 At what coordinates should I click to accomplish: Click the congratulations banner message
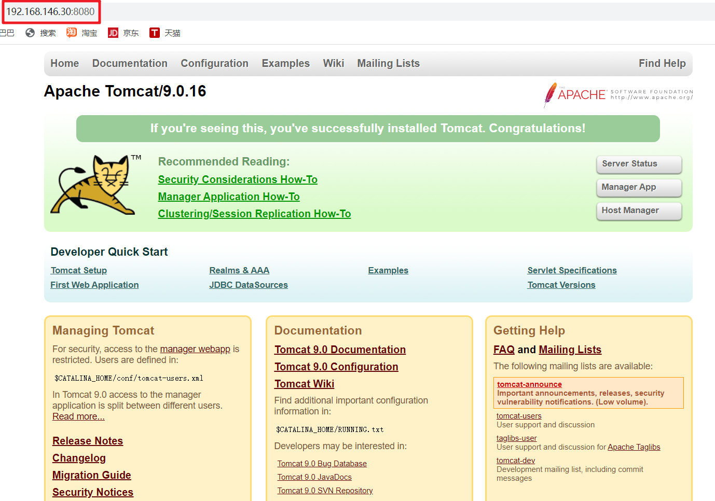point(368,129)
